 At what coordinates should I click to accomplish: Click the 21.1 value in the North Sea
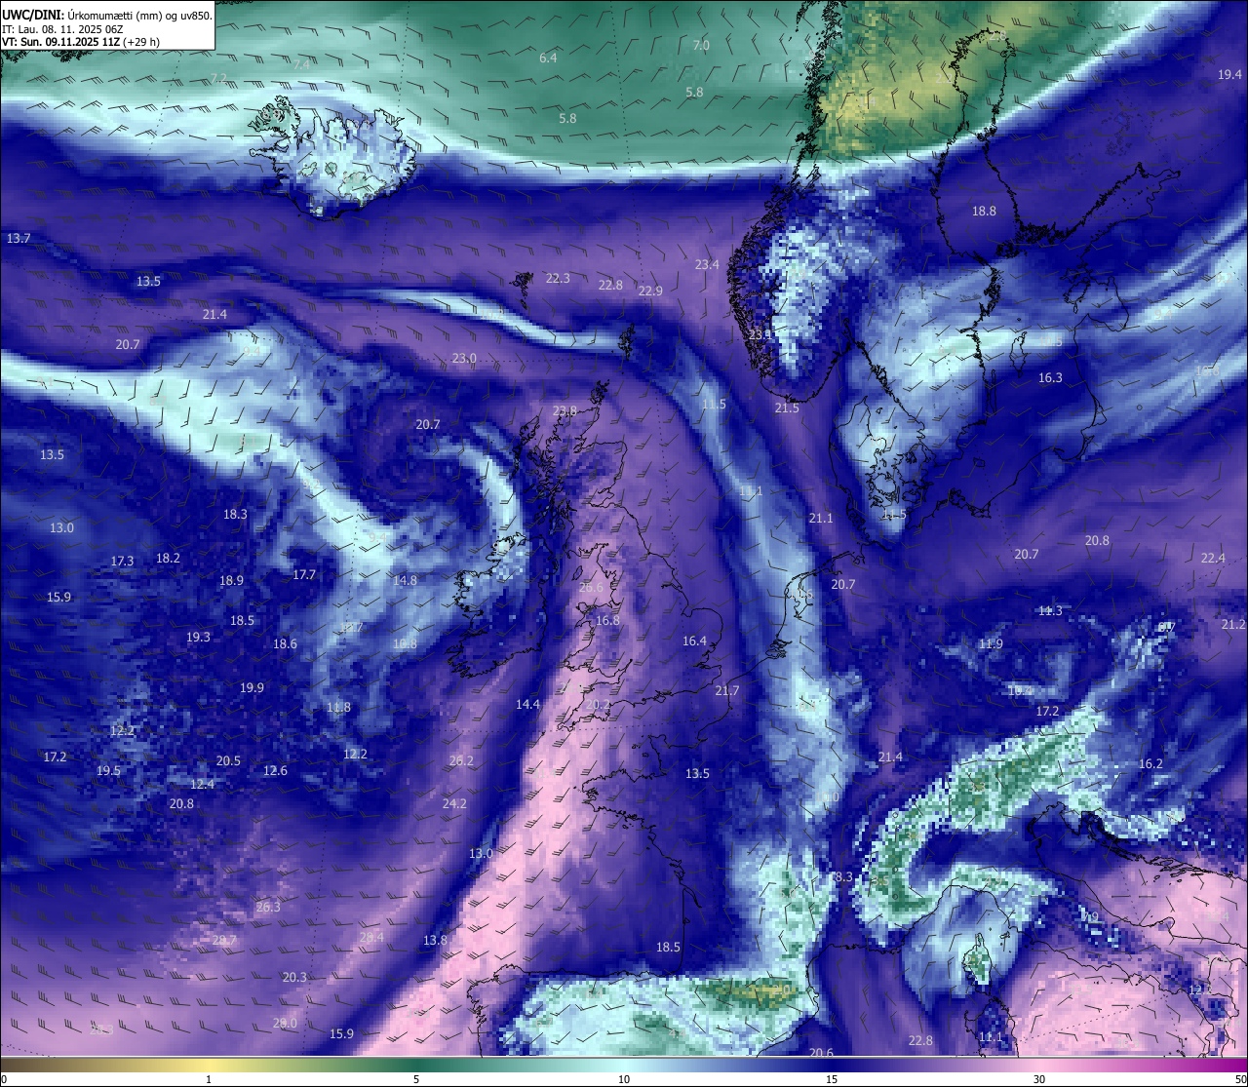point(821,519)
